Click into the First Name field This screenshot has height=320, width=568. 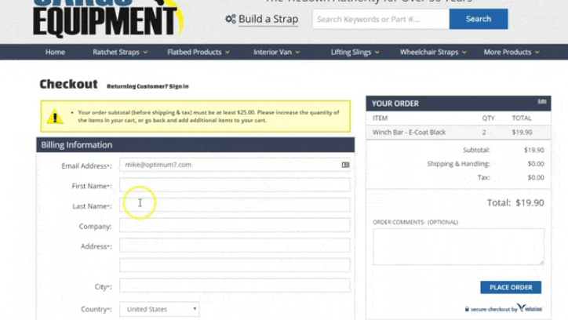coord(235,185)
